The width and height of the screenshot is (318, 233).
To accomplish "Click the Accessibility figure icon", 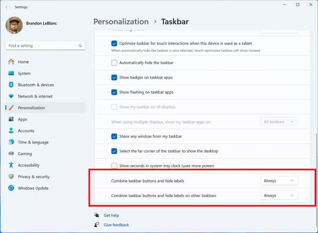I will click(x=11, y=165).
